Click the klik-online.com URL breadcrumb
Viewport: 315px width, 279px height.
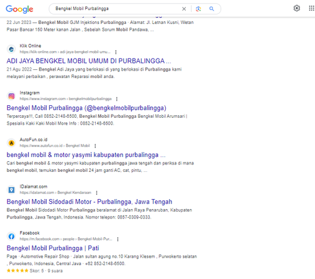coord(65,52)
